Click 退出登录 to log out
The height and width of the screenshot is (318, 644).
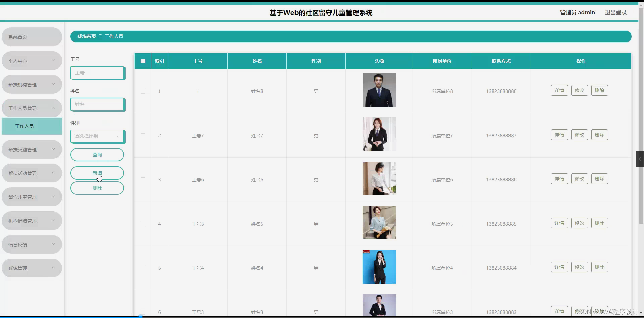pyautogui.click(x=615, y=12)
